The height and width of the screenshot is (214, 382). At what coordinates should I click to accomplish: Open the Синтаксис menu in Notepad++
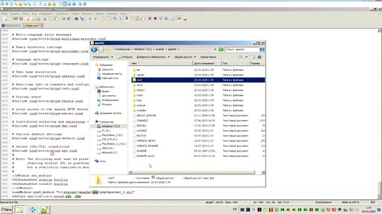point(62,14)
